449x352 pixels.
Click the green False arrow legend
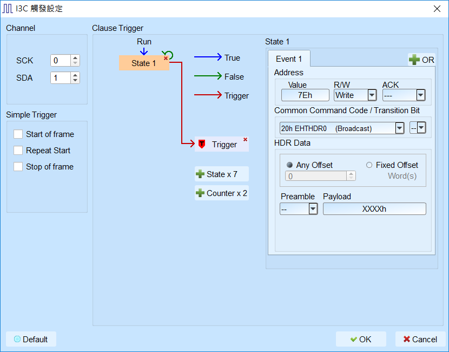pyautogui.click(x=208, y=76)
